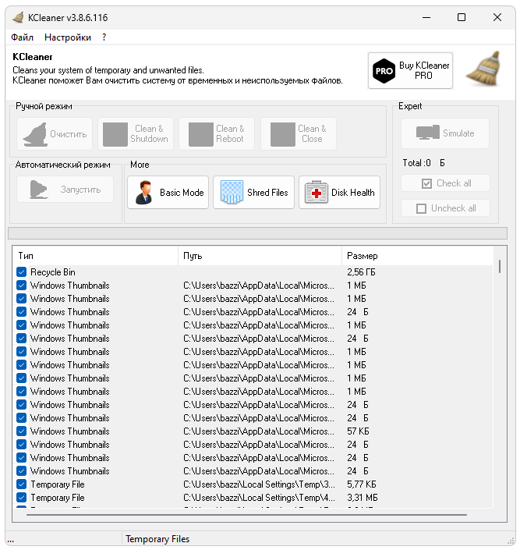Sort by Размер column header
Image resolution: width=520 pixels, height=550 pixels.
tap(417, 256)
